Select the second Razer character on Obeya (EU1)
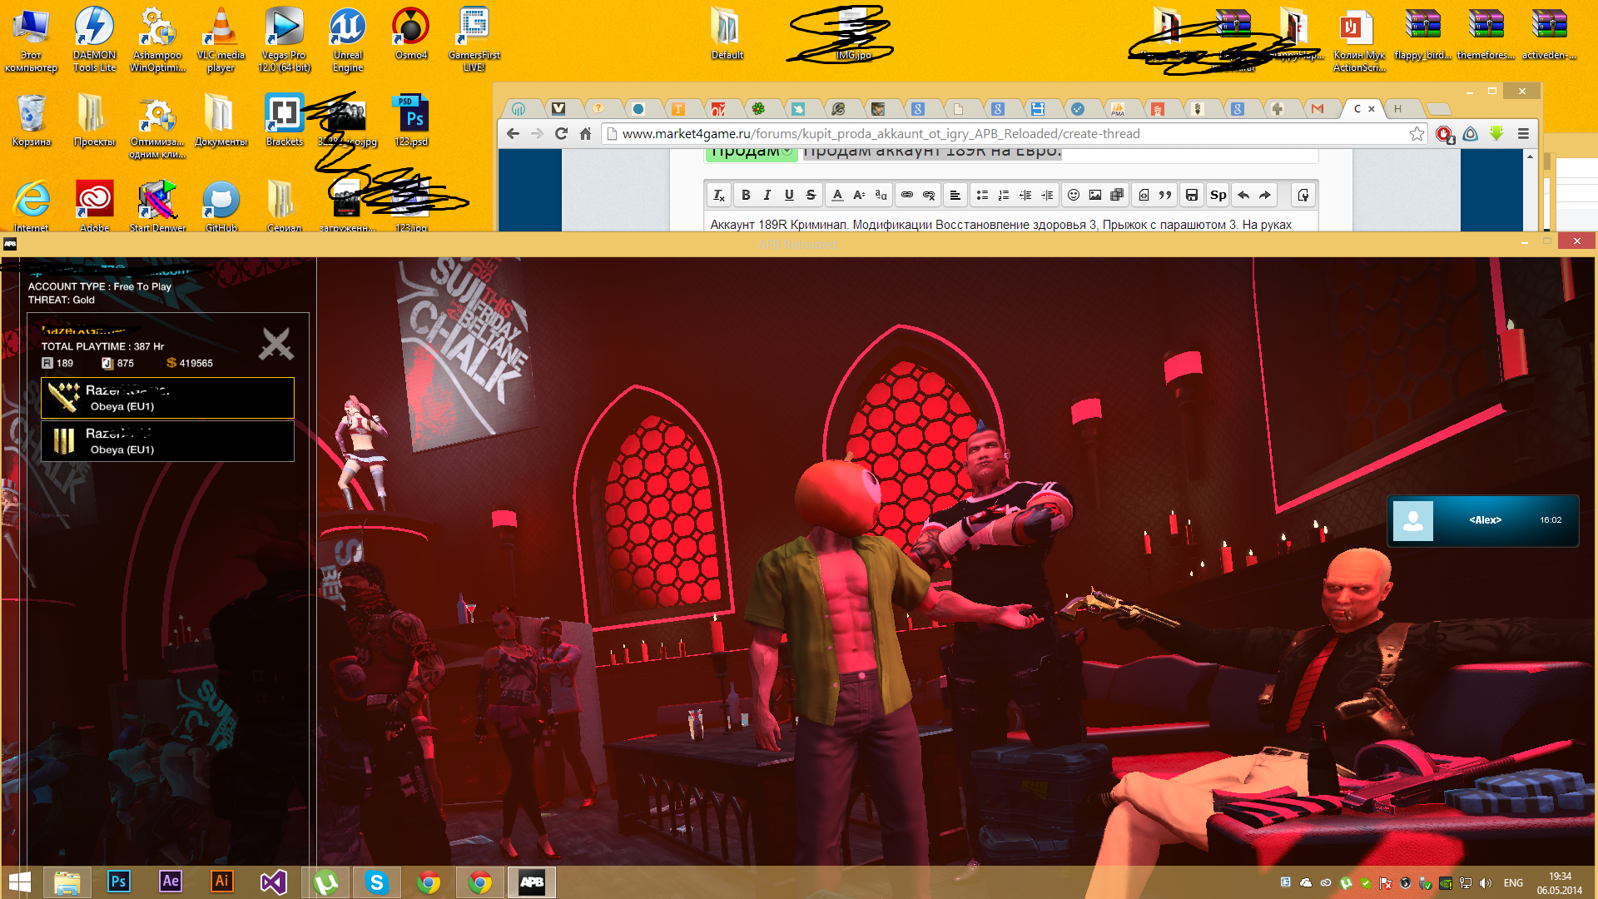 tap(167, 441)
